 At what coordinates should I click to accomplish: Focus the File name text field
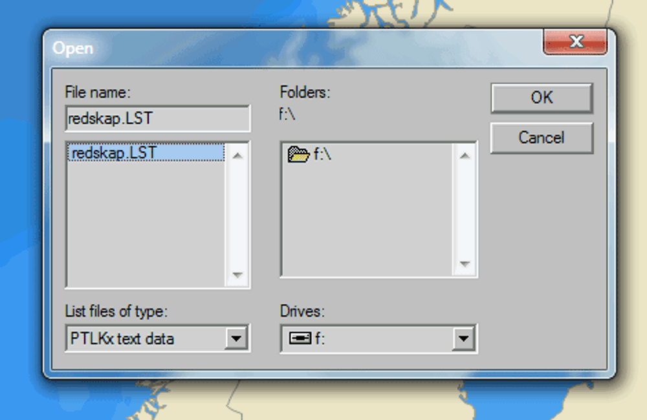[x=157, y=119]
